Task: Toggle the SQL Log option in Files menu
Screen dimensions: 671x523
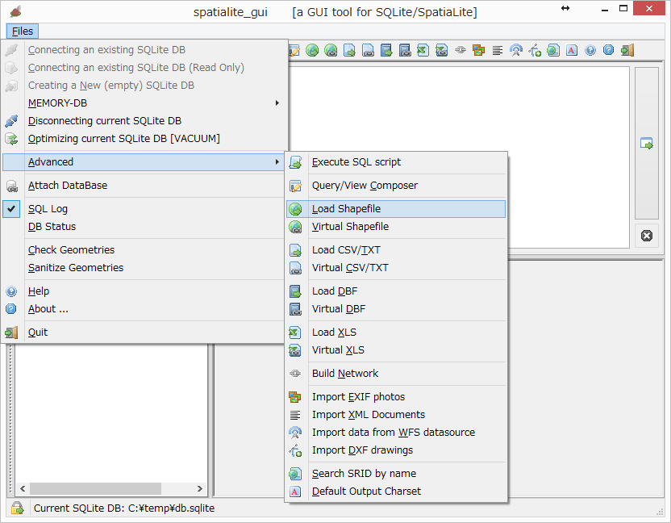Action: pyautogui.click(x=48, y=209)
